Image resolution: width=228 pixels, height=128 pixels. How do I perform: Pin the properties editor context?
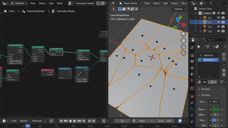[x=225, y=47]
